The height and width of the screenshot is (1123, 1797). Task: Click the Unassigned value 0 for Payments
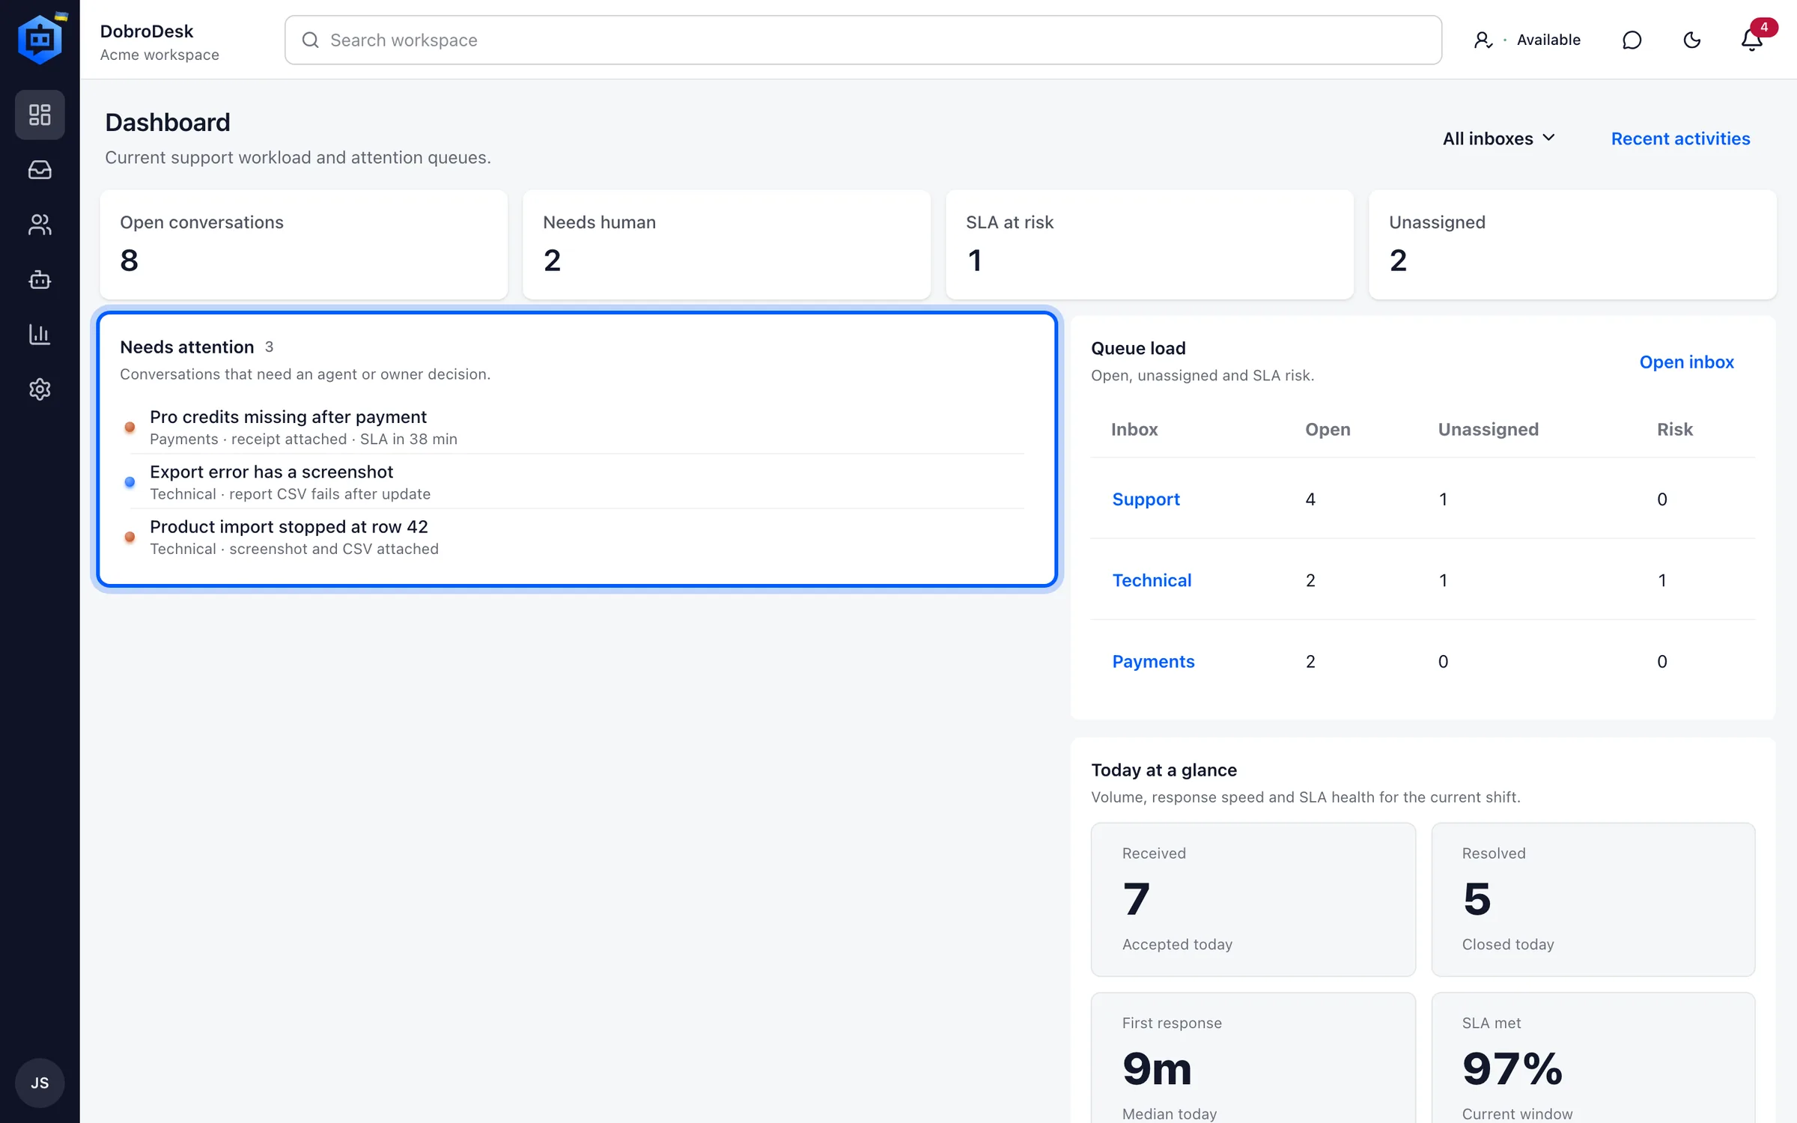pos(1443,661)
